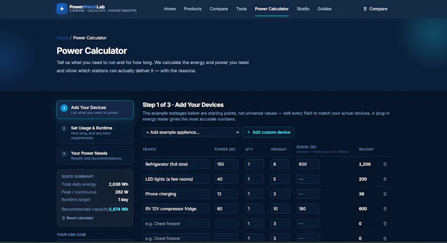Click the Phone charging hours field
Image resolution: width=447 pixels, height=243 pixels.
coord(280,194)
